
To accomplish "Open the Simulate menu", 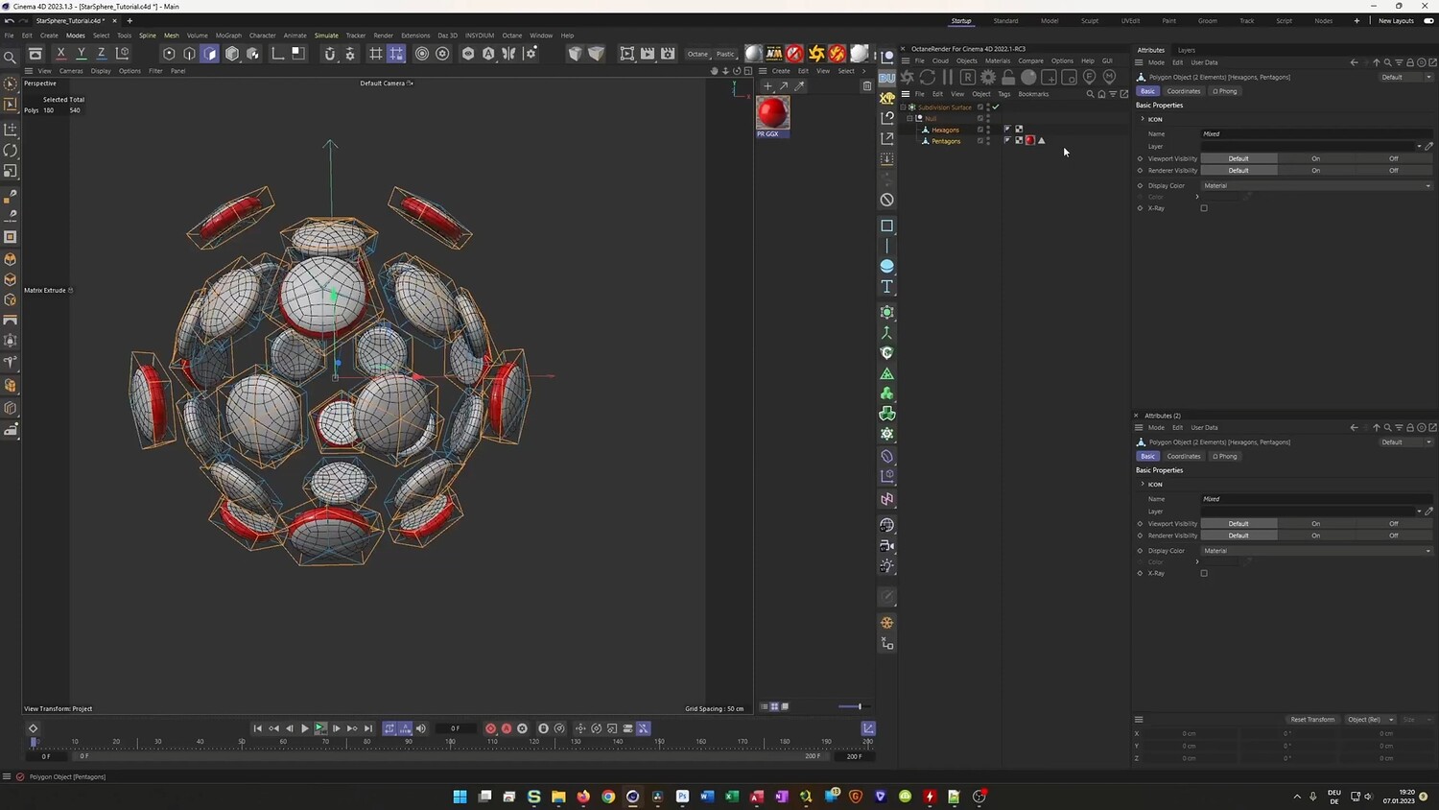I will click(x=326, y=36).
